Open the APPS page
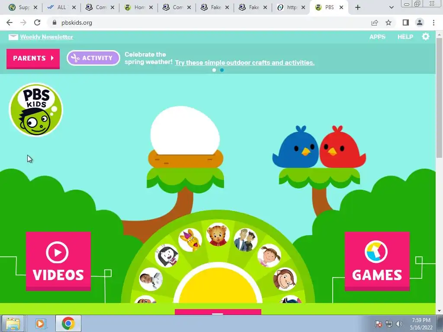 [377, 37]
